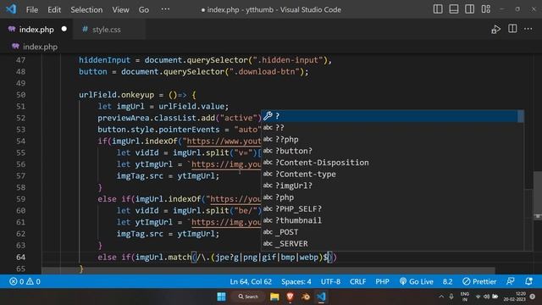Open notifications bell icon
The height and width of the screenshot is (305, 542).
(x=528, y=281)
